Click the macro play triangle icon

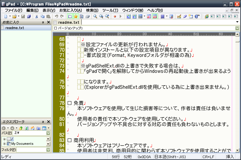[121, 16]
